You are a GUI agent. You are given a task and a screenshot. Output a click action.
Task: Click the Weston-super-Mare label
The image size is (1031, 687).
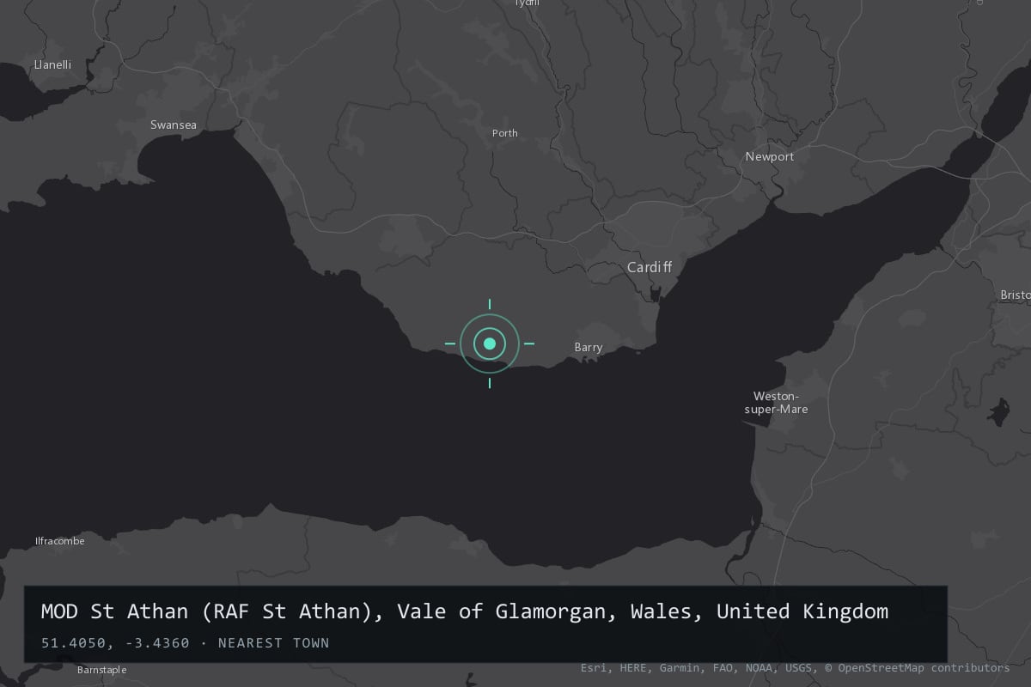(x=776, y=403)
